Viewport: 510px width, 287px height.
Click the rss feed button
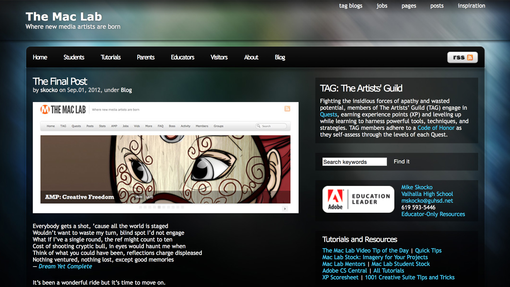(x=462, y=57)
